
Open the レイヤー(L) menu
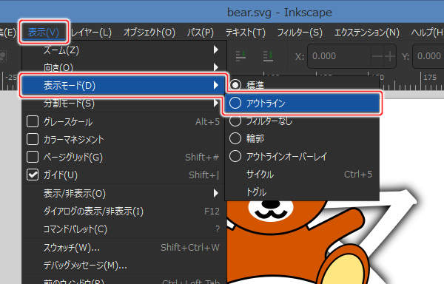(91, 33)
